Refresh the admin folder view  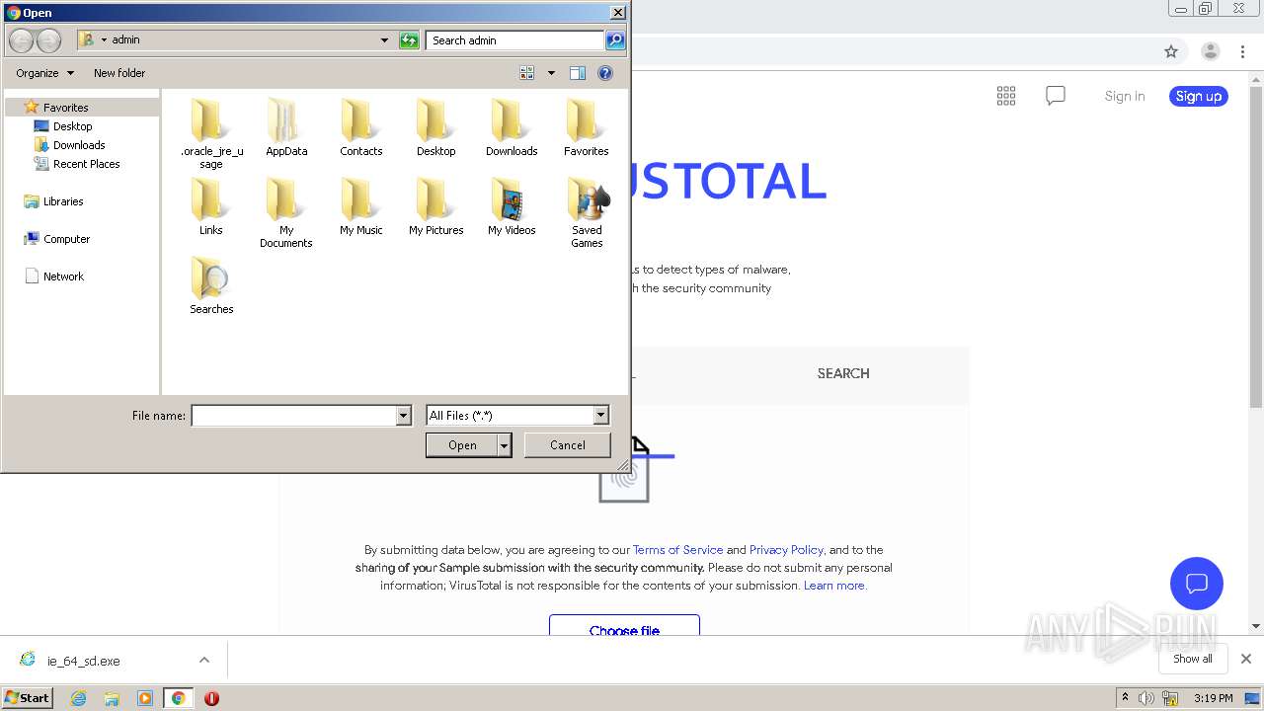(409, 40)
